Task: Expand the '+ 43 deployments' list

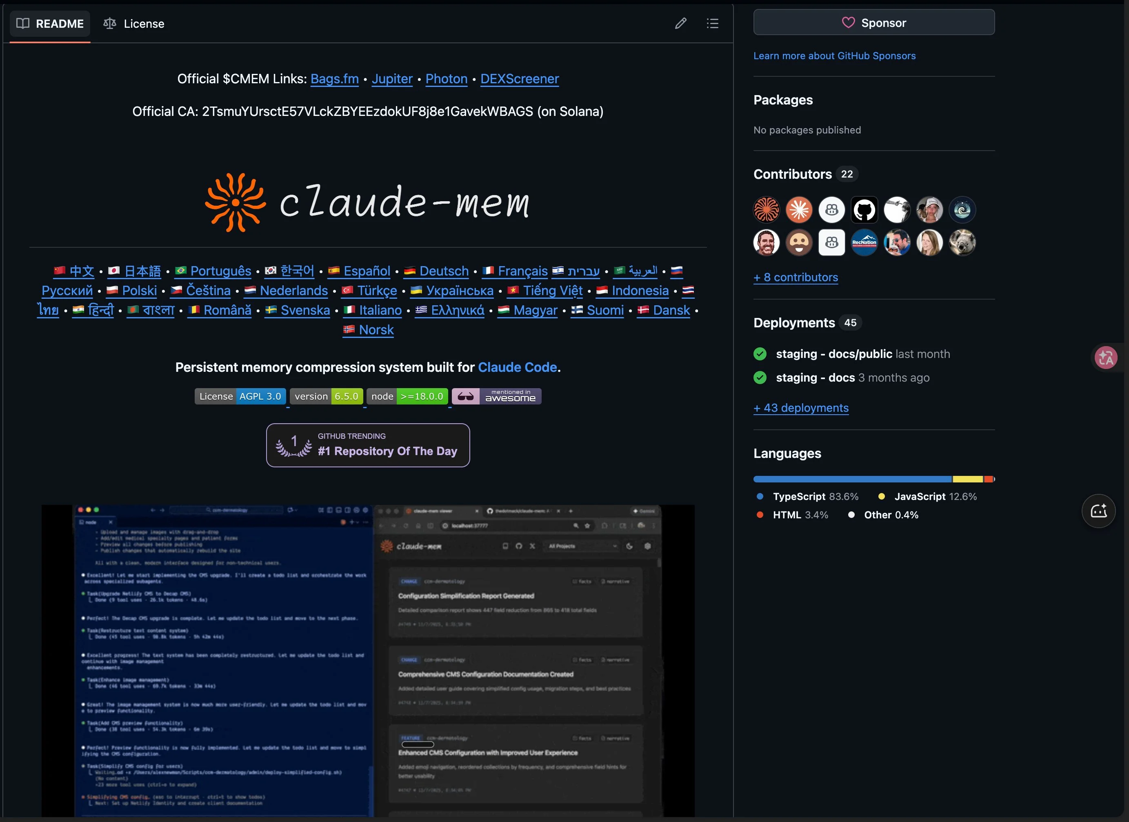Action: coord(801,408)
